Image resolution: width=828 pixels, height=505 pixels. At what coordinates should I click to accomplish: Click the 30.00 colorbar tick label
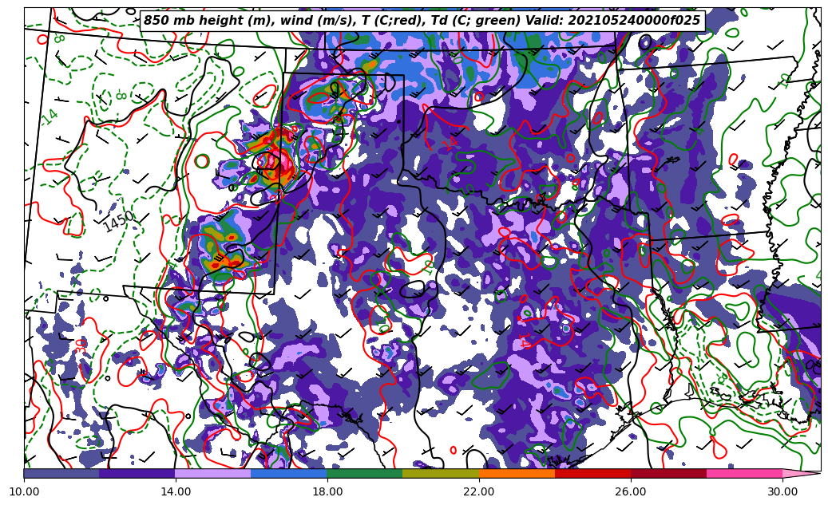(x=782, y=491)
